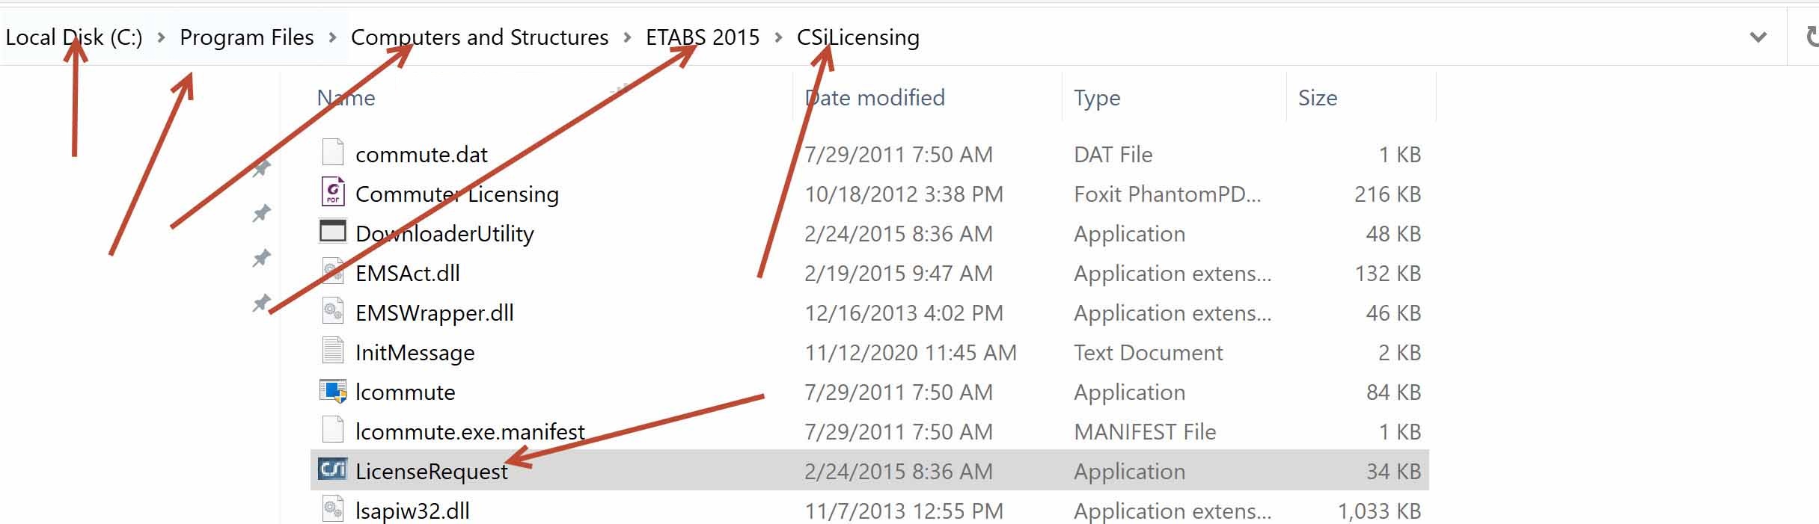1819x524 pixels.
Task: Click the lsapiw32.dll file icon
Action: [332, 509]
